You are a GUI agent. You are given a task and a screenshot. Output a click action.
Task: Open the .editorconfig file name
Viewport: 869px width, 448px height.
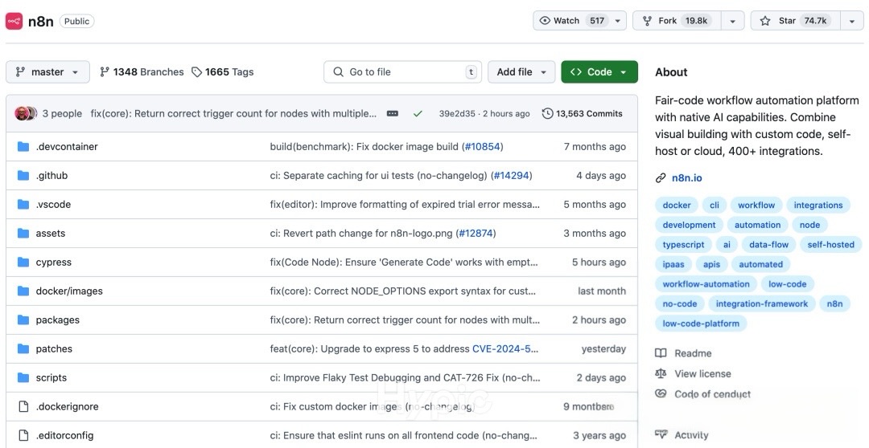(x=65, y=435)
